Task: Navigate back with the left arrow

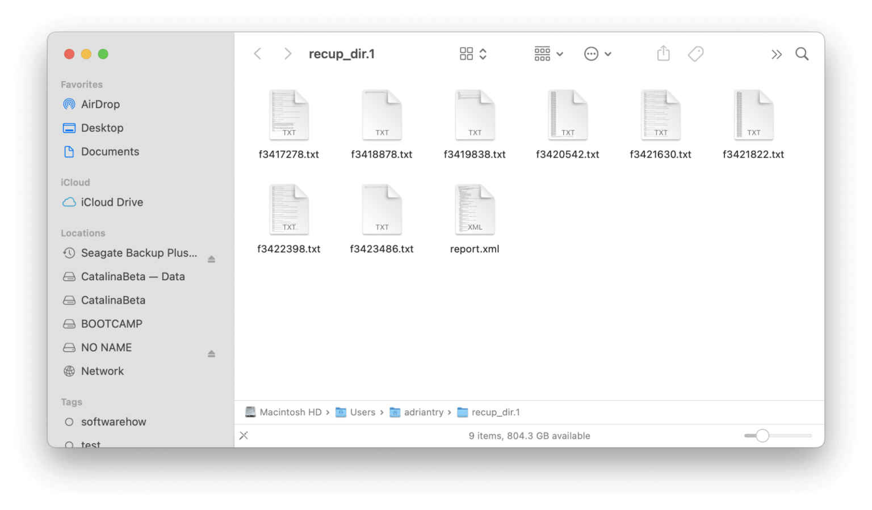Action: click(257, 53)
